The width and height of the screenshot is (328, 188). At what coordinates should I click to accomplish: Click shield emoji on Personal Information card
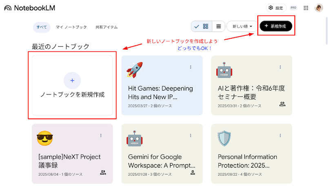(224, 138)
